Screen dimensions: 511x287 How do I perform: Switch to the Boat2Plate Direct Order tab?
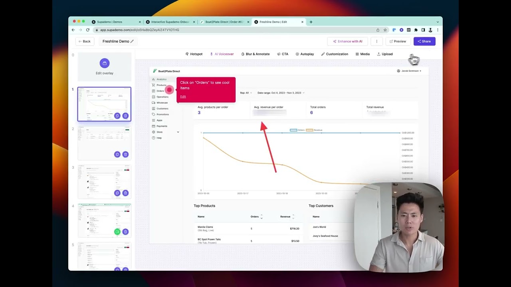tap(224, 22)
